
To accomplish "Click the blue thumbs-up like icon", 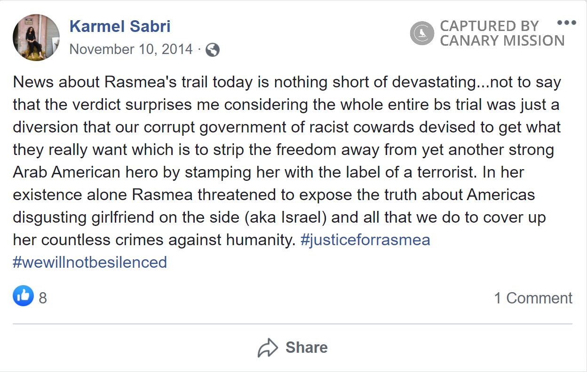I will click(x=23, y=296).
